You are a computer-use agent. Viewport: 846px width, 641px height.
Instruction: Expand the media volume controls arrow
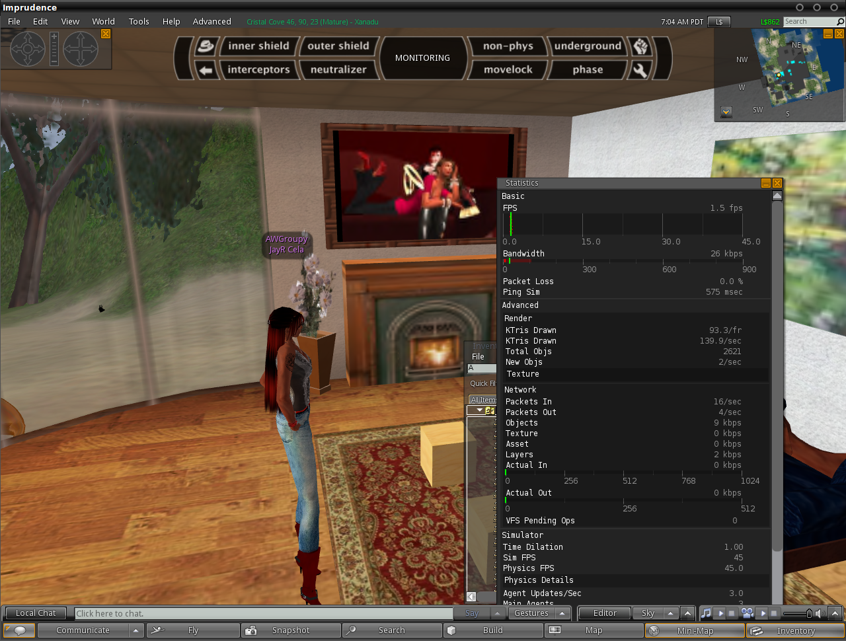(835, 613)
